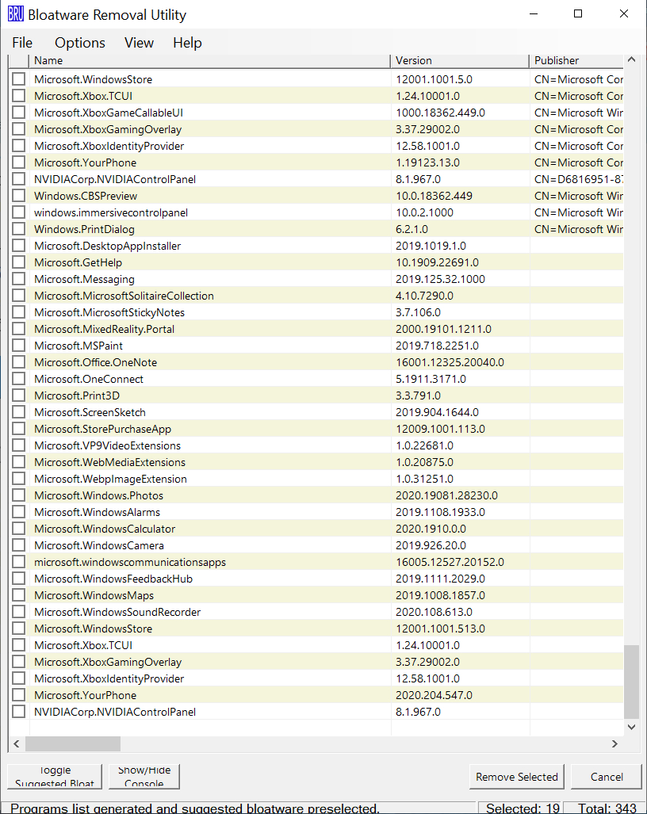Sort list by Version column header
The height and width of the screenshot is (814, 647).
pos(460,61)
